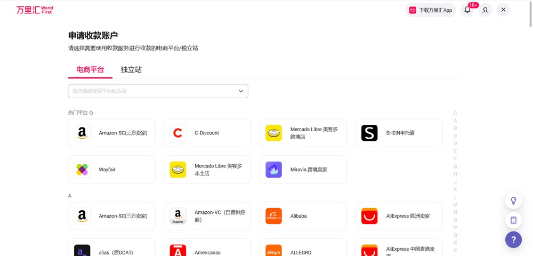Select the ALLEGRO logo icon
Screen dimensions: 533x256
[273, 251]
